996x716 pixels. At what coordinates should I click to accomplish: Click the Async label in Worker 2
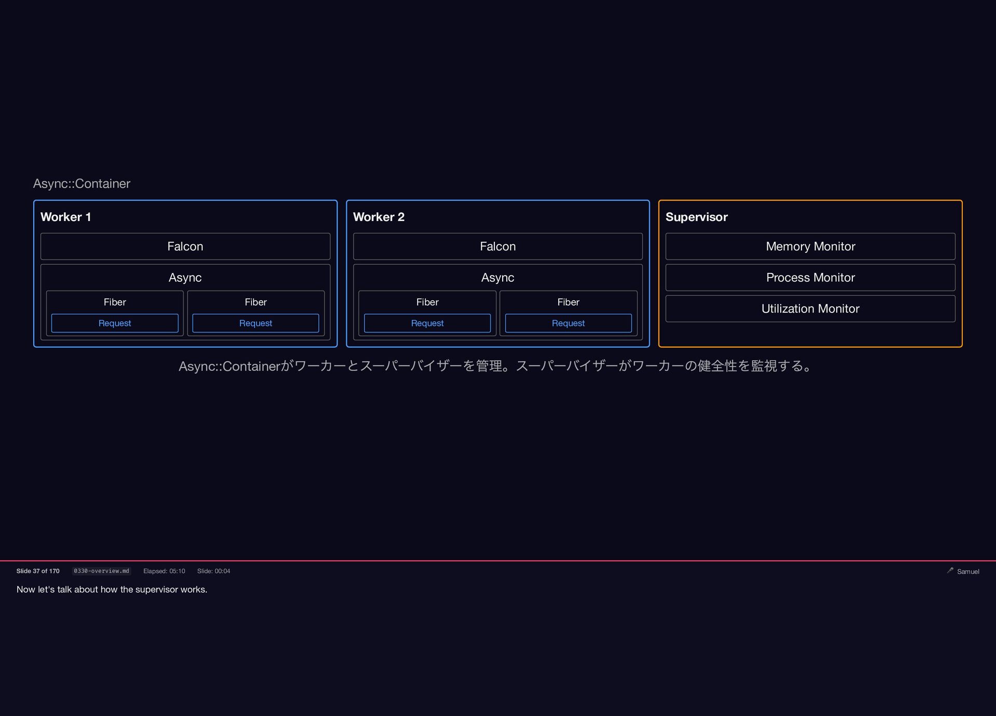coord(497,278)
